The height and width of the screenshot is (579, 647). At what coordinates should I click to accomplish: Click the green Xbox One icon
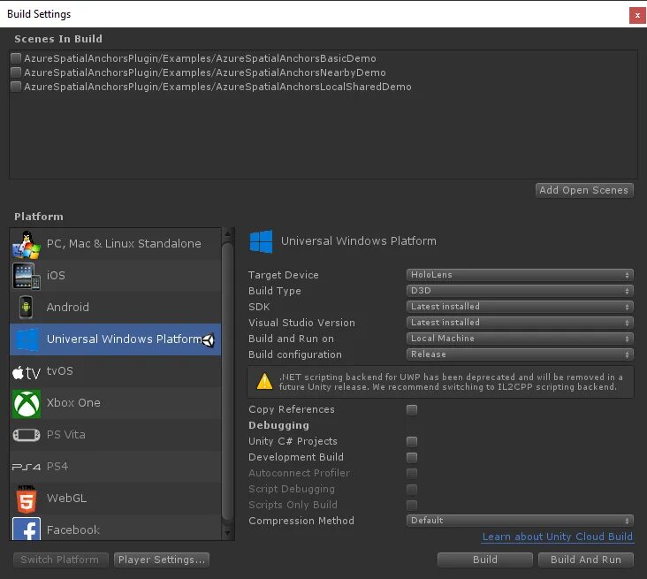[27, 404]
